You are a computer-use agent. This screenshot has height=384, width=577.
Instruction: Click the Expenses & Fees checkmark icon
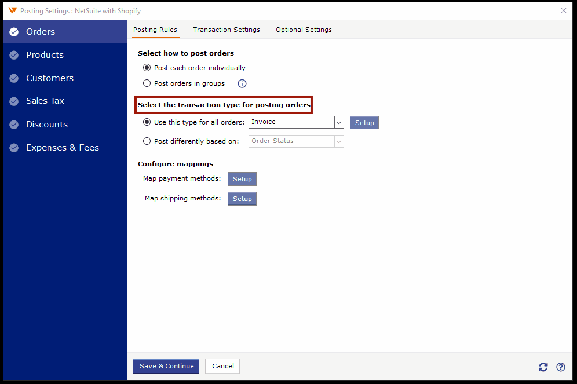[14, 148]
